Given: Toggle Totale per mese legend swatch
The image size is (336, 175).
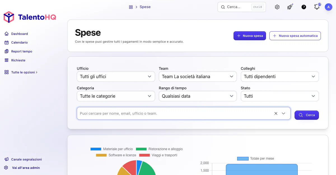Looking at the screenshot, I should pos(243,159).
